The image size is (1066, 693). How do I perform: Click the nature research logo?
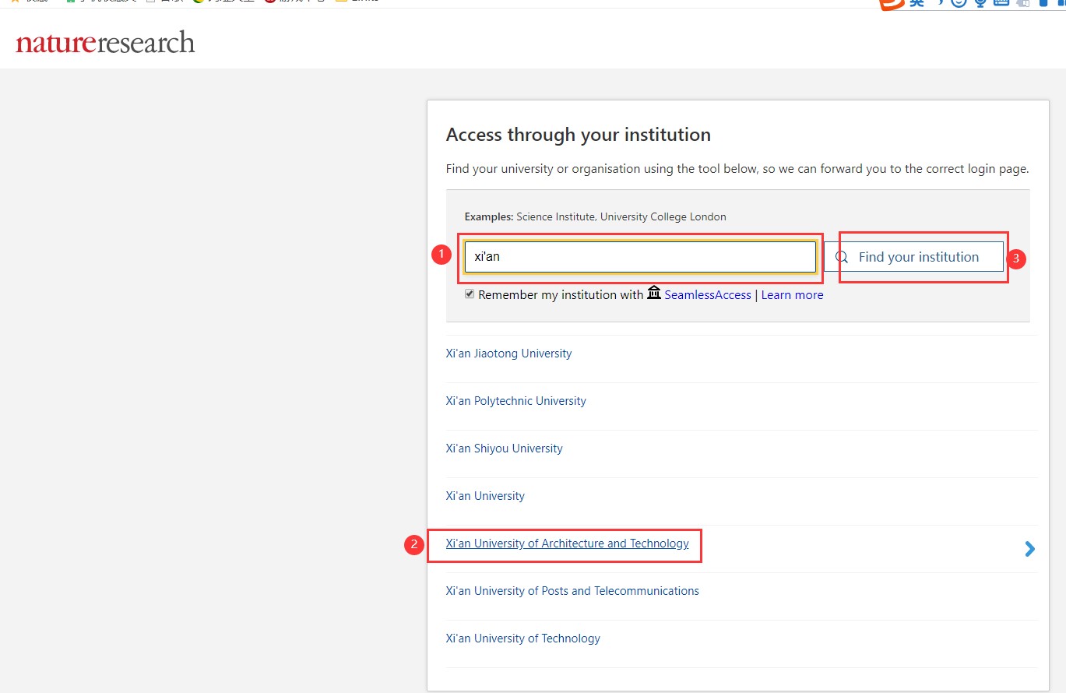pyautogui.click(x=105, y=43)
